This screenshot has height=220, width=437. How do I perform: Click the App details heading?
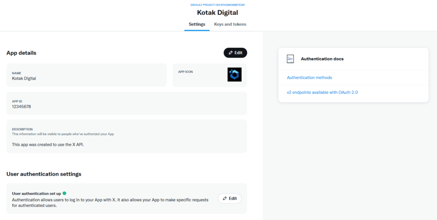coord(21,53)
